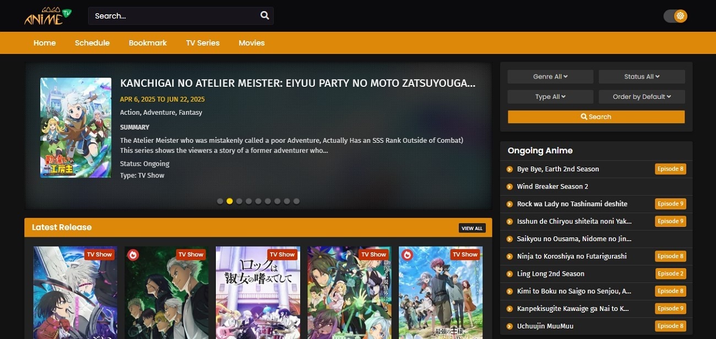The height and width of the screenshot is (339, 716).
Task: Click the search magnifier icon in header
Action: coord(265,15)
